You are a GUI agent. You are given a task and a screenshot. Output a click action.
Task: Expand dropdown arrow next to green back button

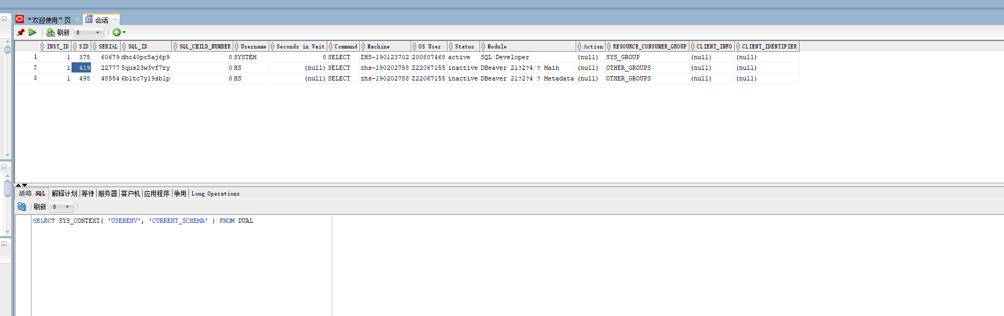[124, 33]
